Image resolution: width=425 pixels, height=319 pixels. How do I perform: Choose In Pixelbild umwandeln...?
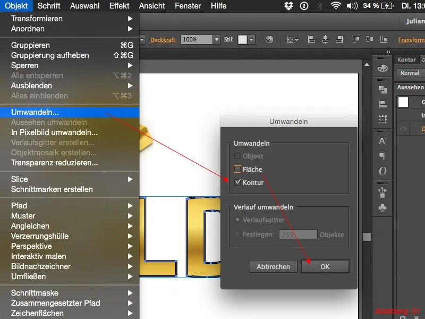70,132
